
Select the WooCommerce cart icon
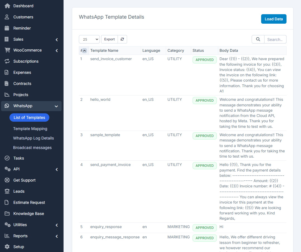(6, 50)
